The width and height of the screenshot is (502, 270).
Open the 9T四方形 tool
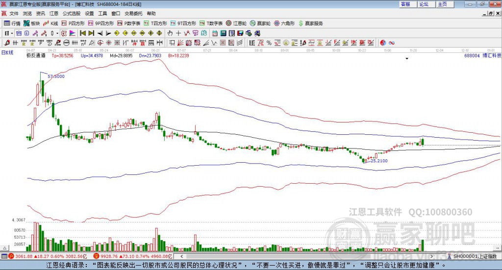pos(183,24)
